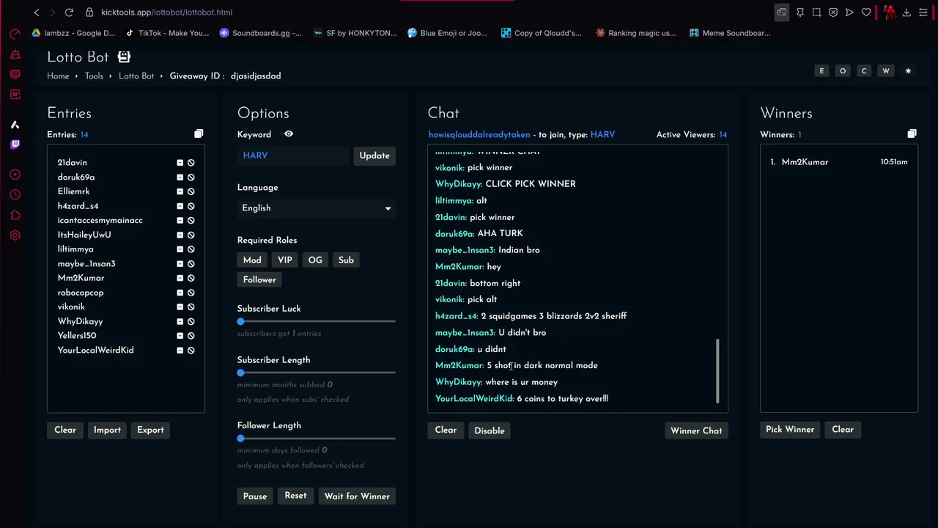Toggle the O option in the header

[x=843, y=71]
